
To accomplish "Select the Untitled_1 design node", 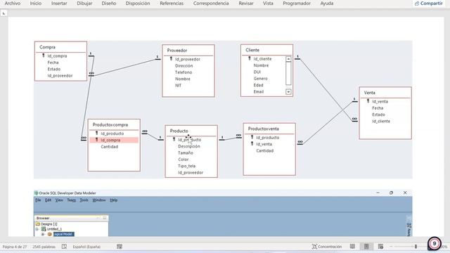I will coord(54,229).
